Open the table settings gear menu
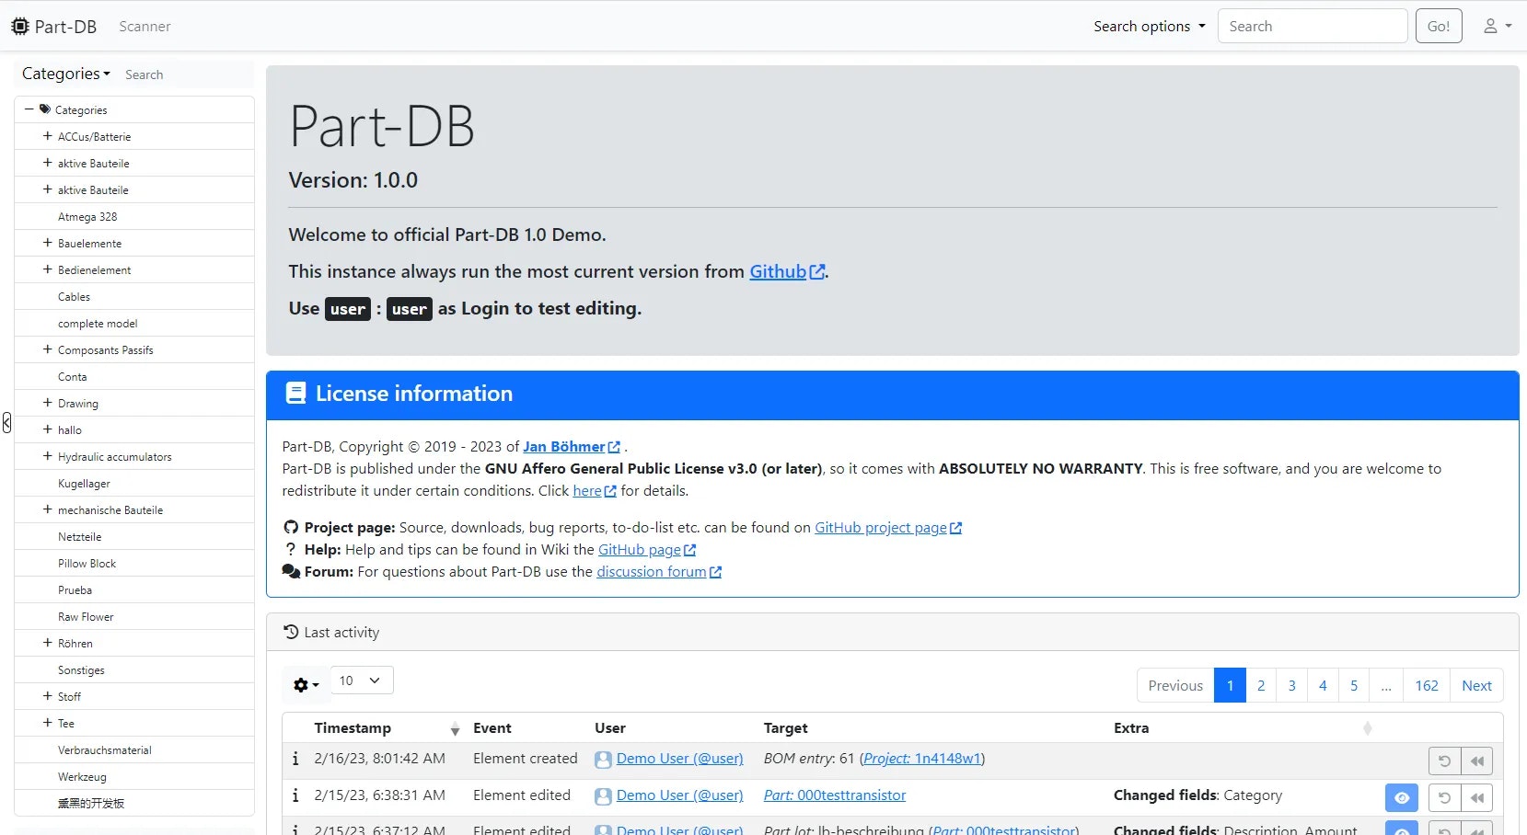 pos(306,685)
